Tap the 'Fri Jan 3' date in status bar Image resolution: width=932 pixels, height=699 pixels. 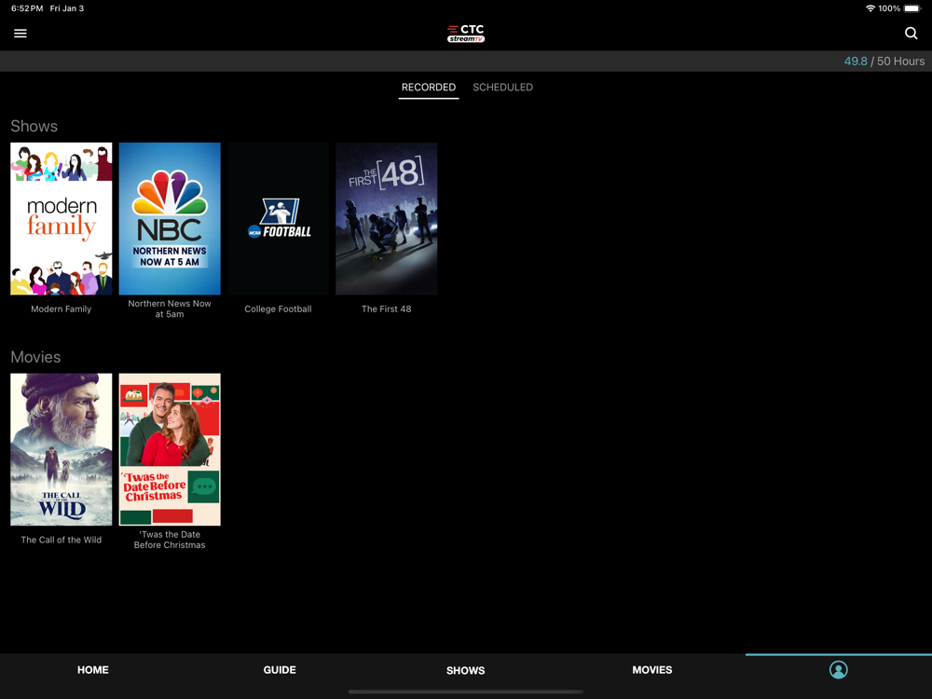coord(66,8)
